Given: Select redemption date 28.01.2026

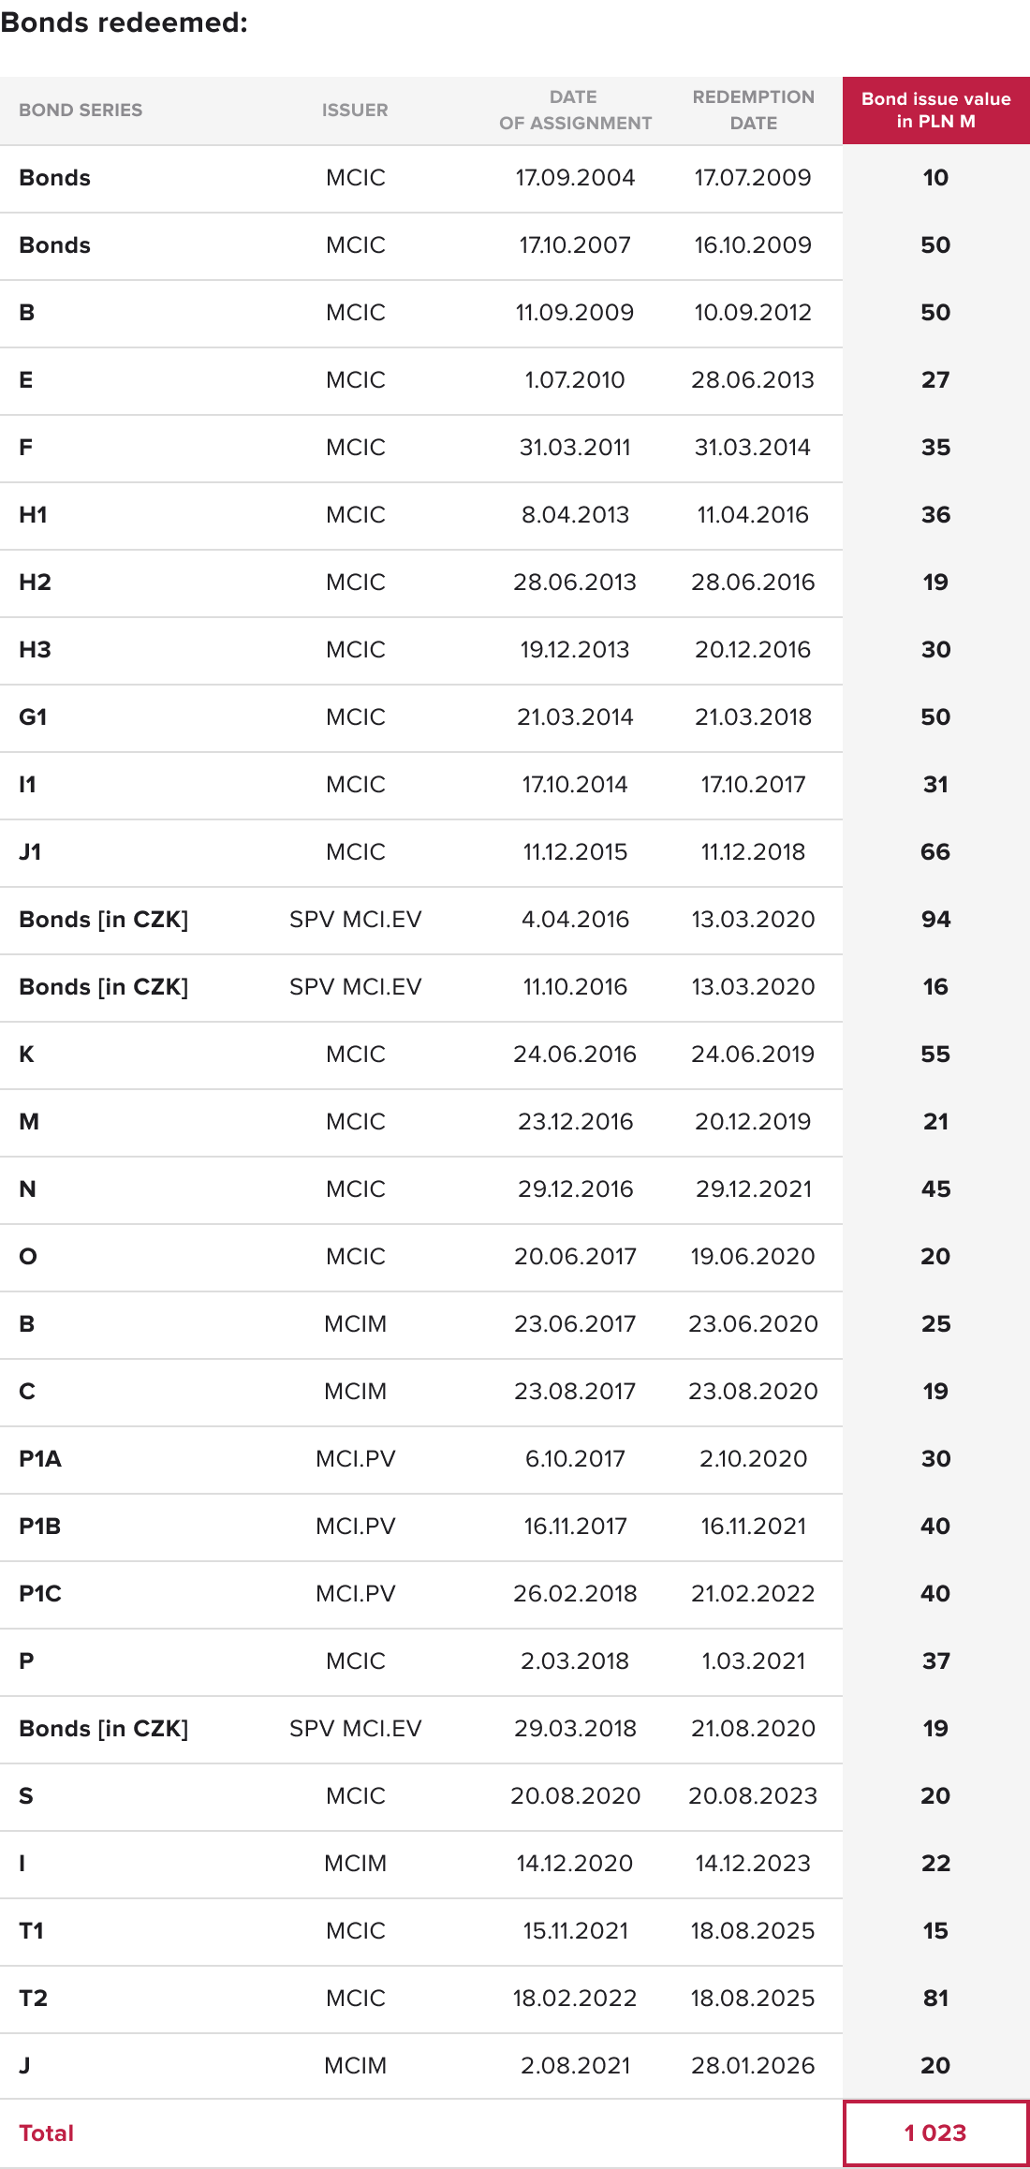Looking at the screenshot, I should click(753, 2066).
